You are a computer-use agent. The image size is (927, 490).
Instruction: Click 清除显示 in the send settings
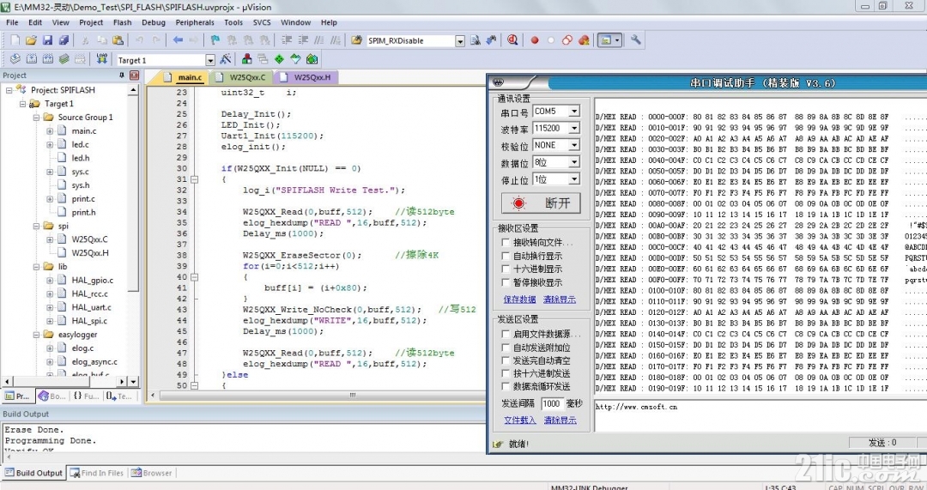[560, 420]
